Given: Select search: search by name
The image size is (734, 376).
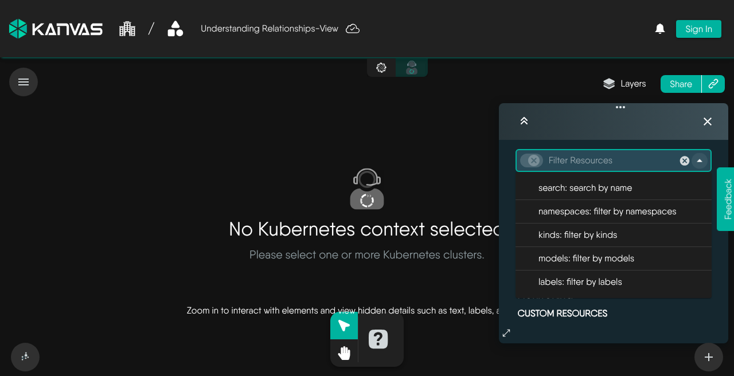Looking at the screenshot, I should click(614, 188).
